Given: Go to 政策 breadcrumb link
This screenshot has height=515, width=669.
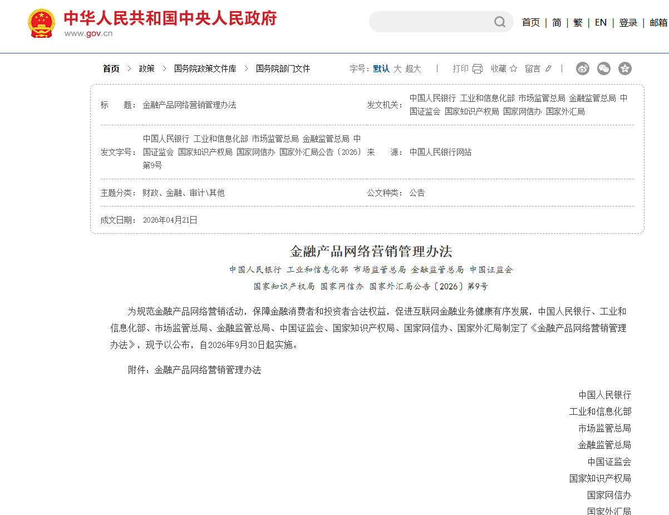Looking at the screenshot, I should click(x=147, y=68).
